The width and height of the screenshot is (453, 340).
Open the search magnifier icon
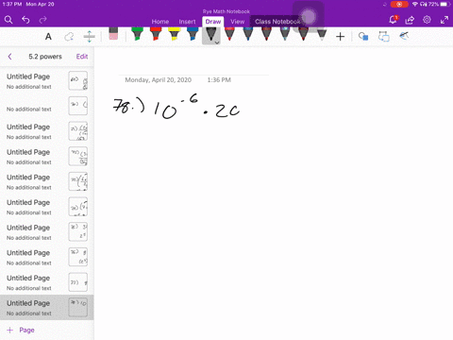8,20
